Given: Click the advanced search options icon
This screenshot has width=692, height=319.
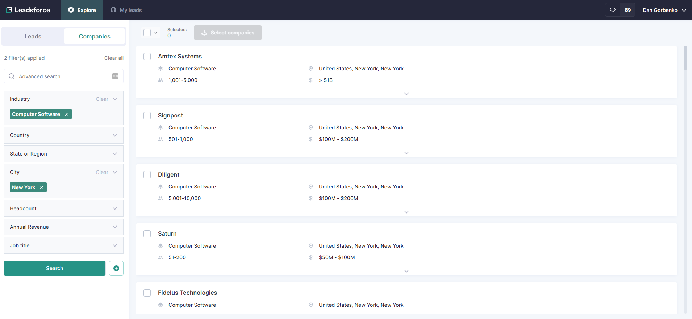Looking at the screenshot, I should point(115,76).
